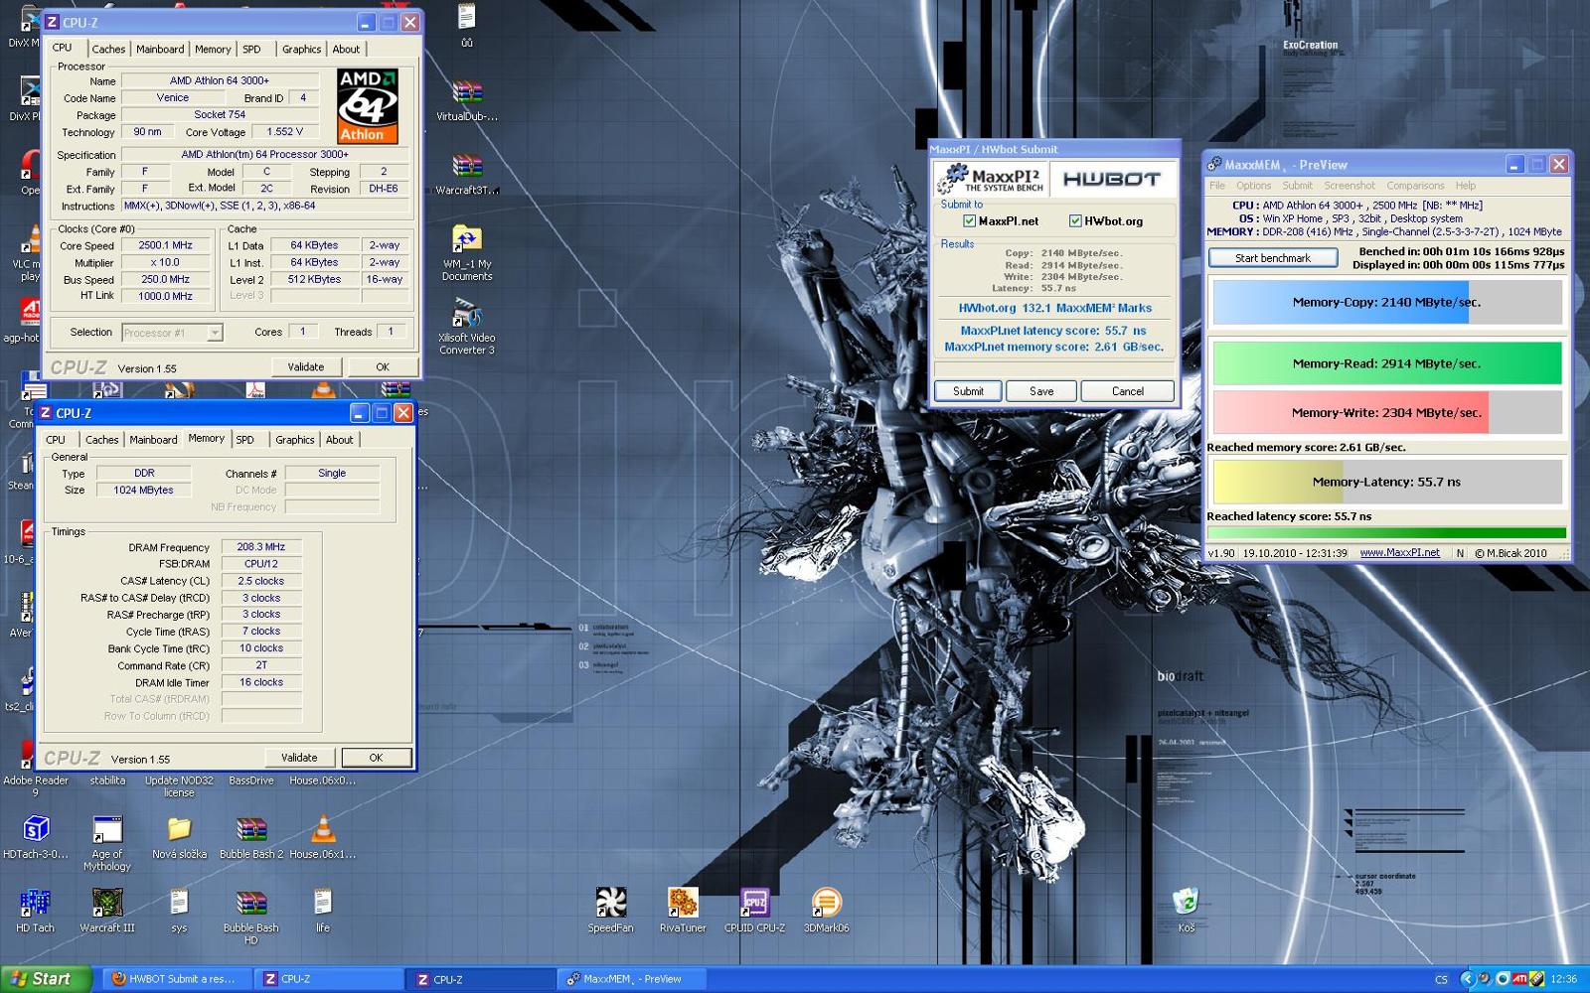Image resolution: width=1590 pixels, height=993 pixels.
Task: Click CS language indicator in taskbar
Action: (x=1441, y=979)
